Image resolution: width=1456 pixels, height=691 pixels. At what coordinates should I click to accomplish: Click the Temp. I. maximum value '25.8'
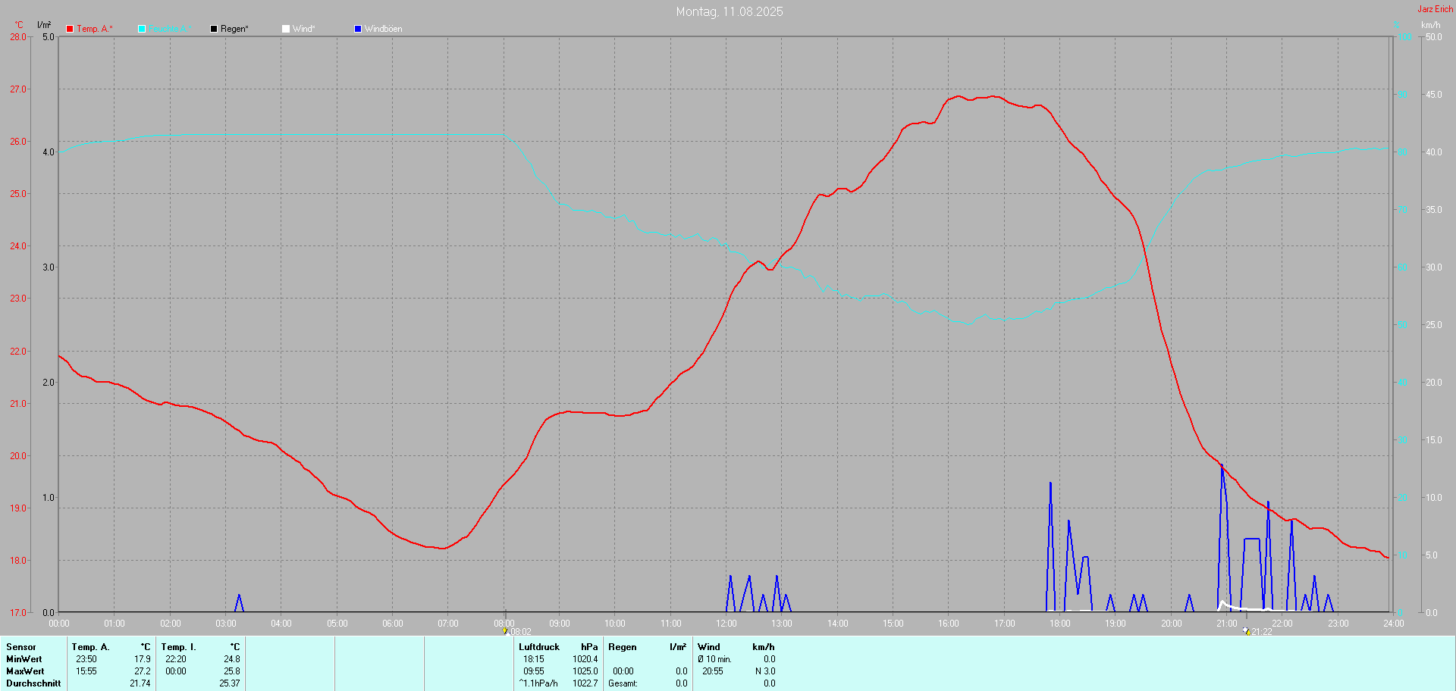pyautogui.click(x=232, y=671)
